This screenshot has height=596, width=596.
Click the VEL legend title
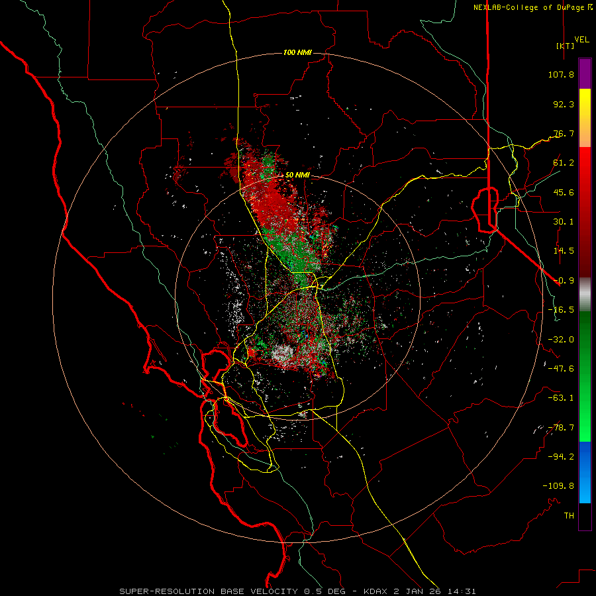click(x=581, y=40)
